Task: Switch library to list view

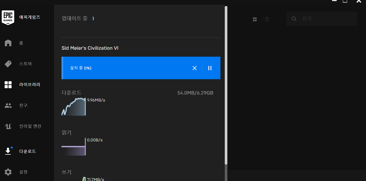Action: pyautogui.click(x=266, y=19)
